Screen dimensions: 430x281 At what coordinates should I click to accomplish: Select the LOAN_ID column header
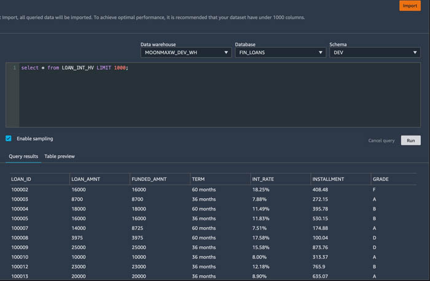pos(21,179)
